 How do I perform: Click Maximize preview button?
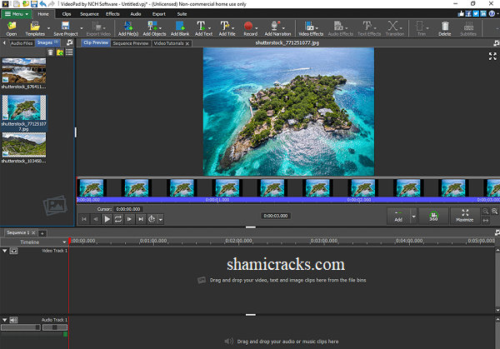[x=465, y=216]
